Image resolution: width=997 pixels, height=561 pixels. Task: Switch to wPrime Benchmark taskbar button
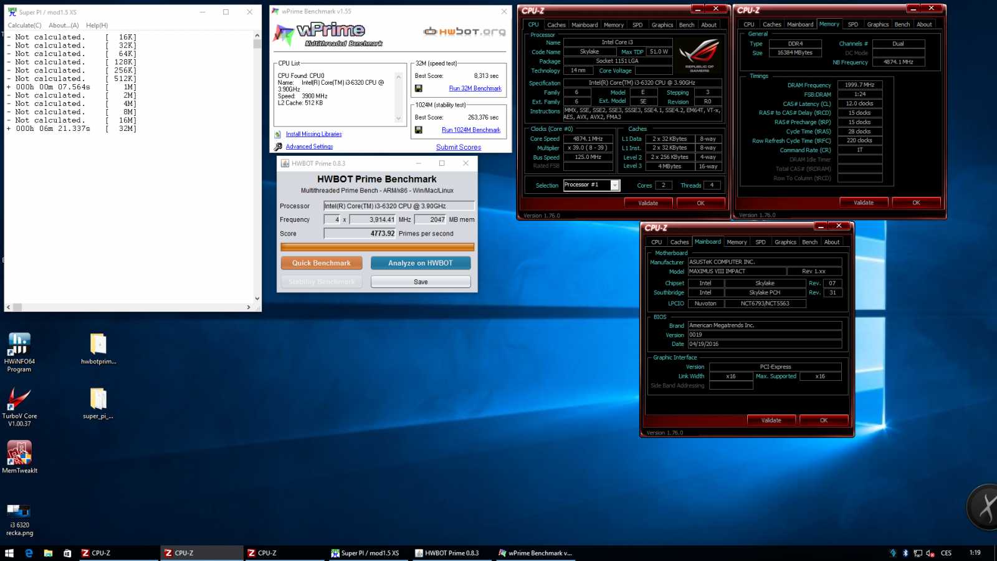coord(535,553)
